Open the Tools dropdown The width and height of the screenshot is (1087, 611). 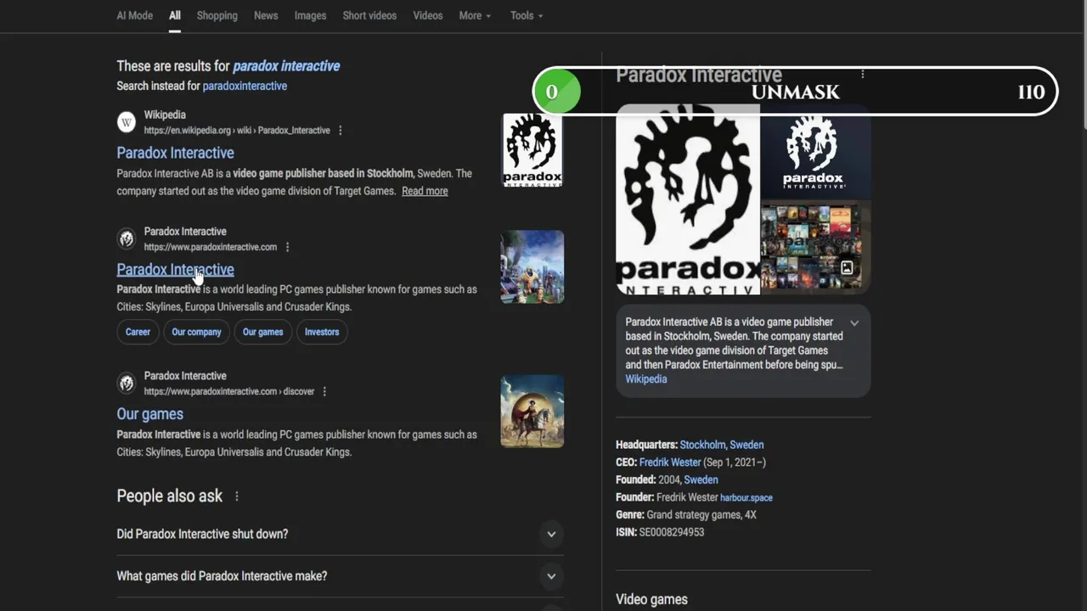click(x=527, y=15)
